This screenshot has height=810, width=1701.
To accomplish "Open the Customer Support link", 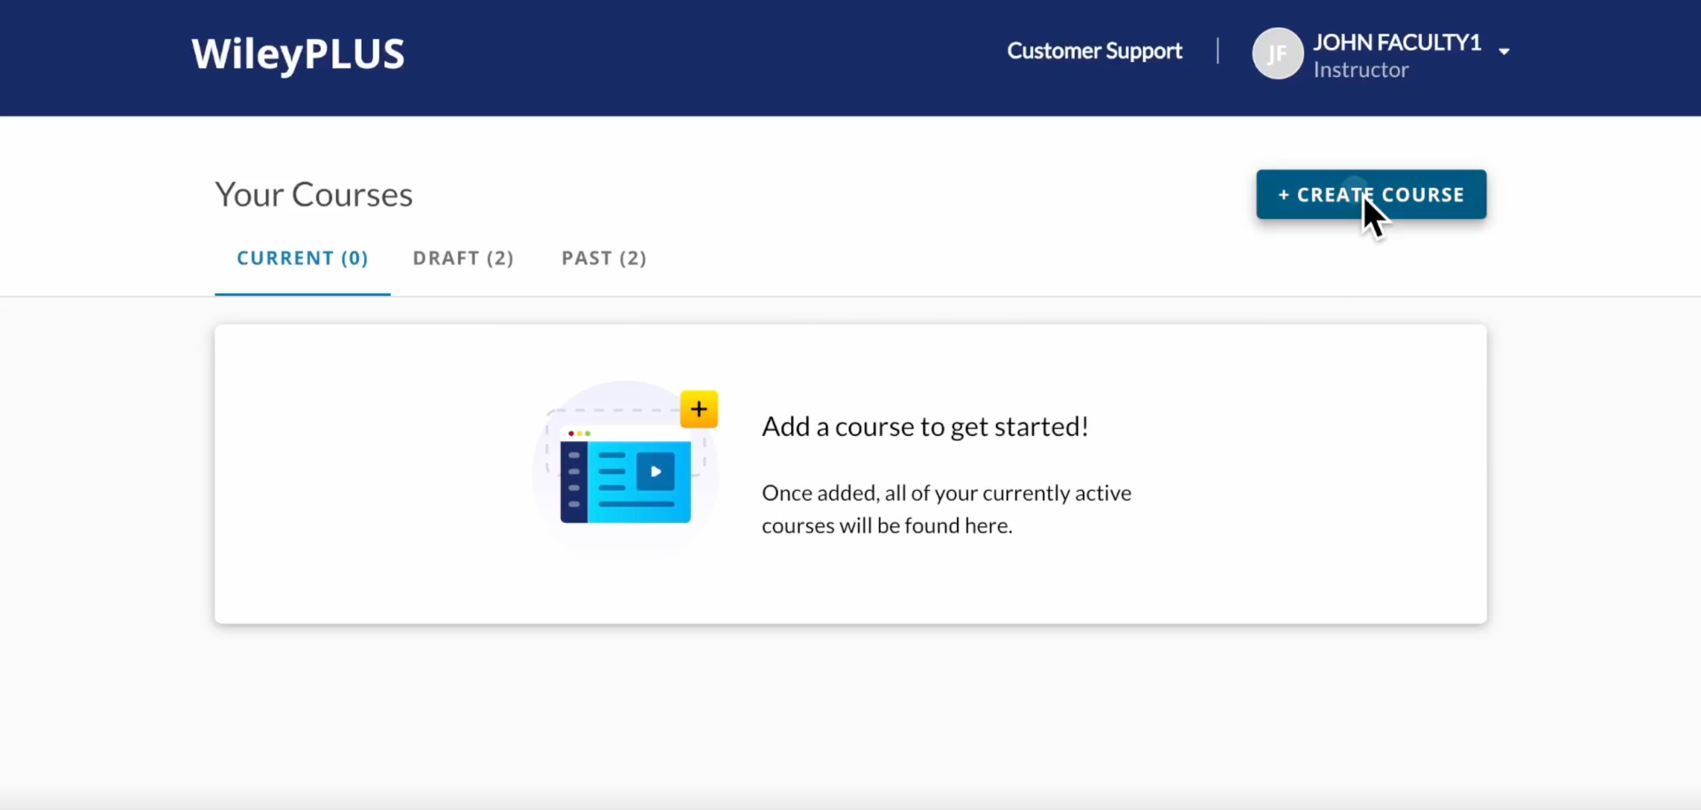I will 1094,51.
